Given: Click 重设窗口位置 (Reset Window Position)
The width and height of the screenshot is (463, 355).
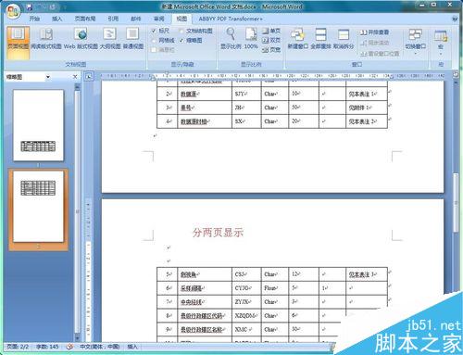Looking at the screenshot, I should tap(380, 54).
